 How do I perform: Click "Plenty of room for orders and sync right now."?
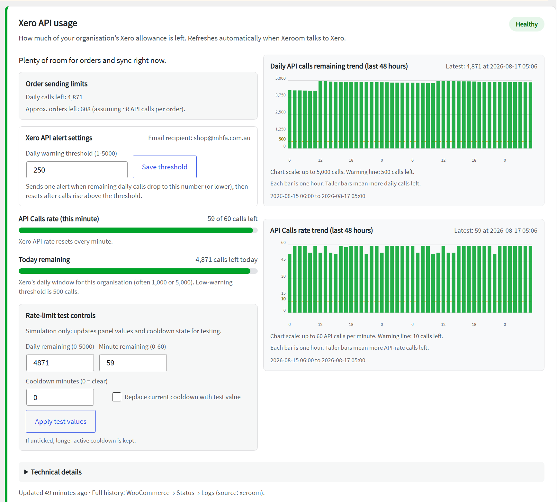coord(92,60)
